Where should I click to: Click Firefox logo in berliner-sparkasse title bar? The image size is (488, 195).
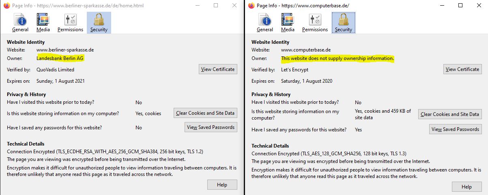click(x=5, y=6)
